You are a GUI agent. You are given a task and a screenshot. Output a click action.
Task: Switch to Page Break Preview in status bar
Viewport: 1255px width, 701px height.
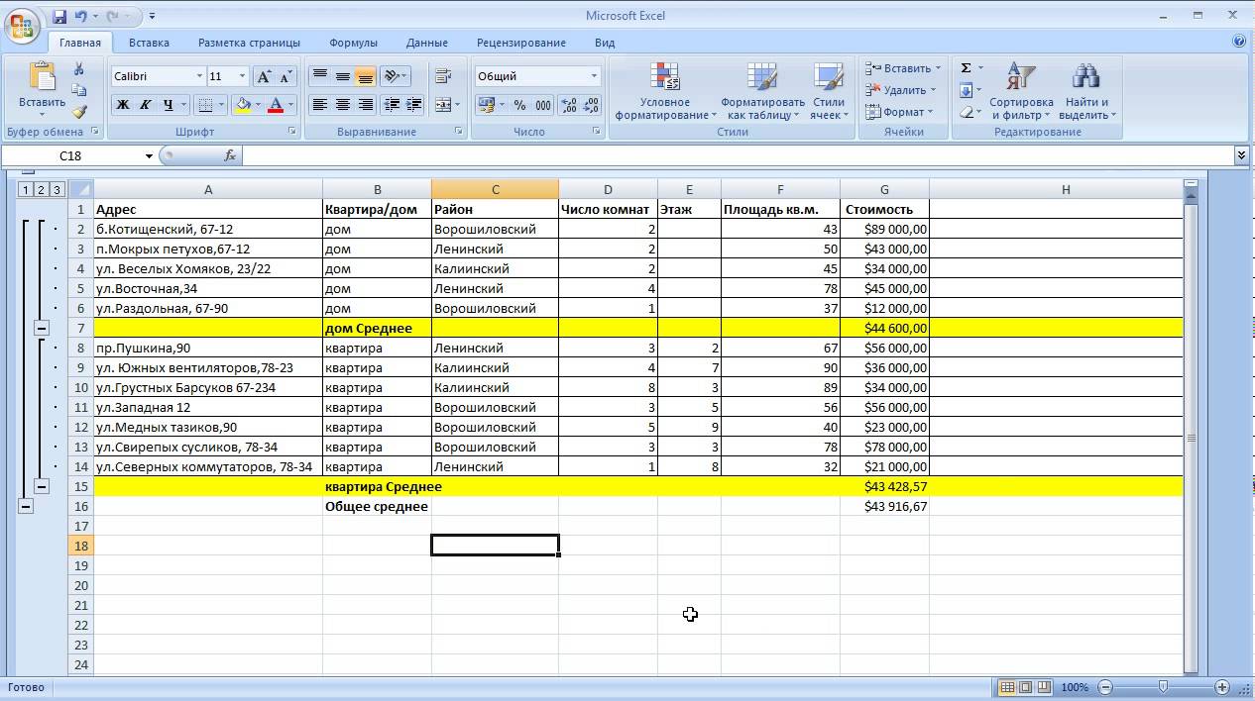[x=1043, y=687]
